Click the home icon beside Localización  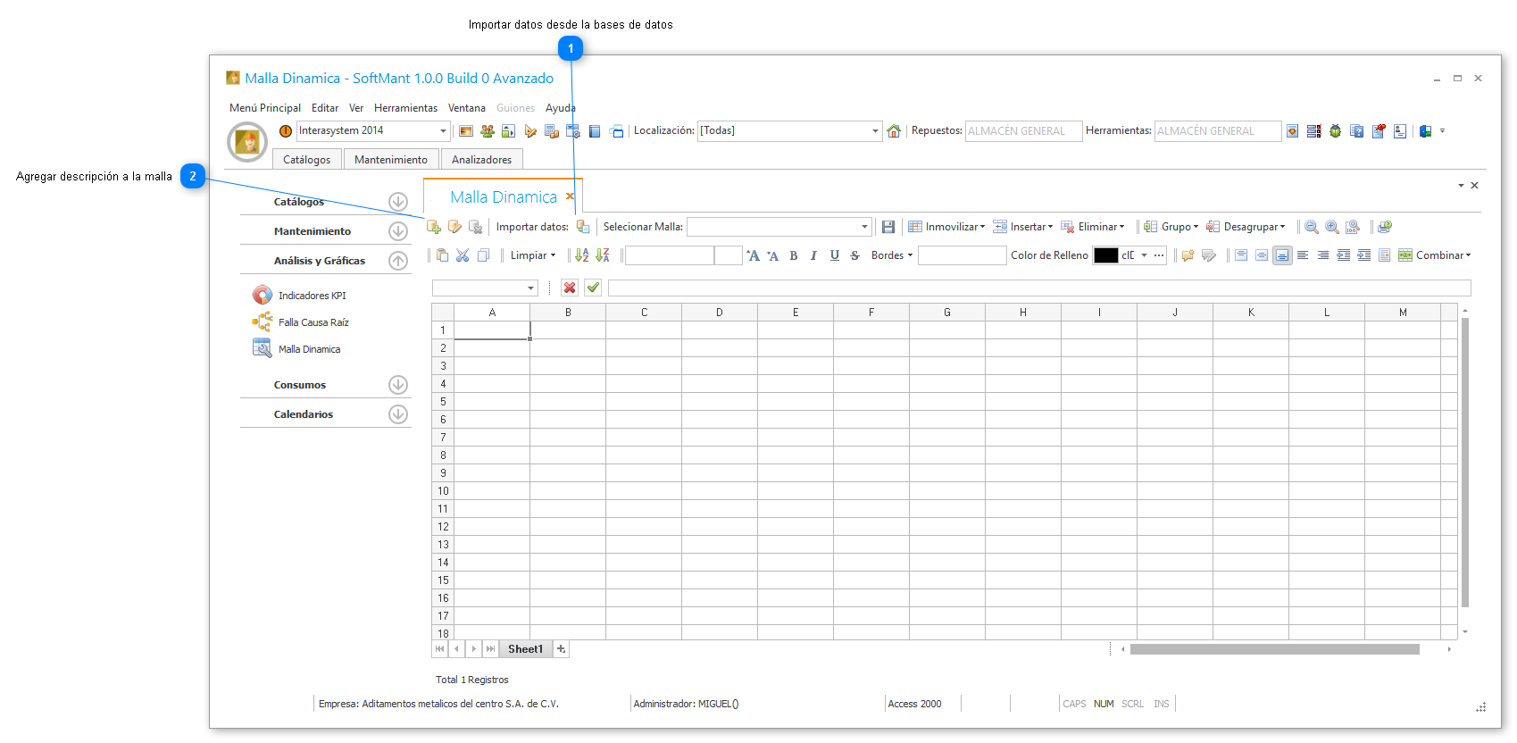894,131
